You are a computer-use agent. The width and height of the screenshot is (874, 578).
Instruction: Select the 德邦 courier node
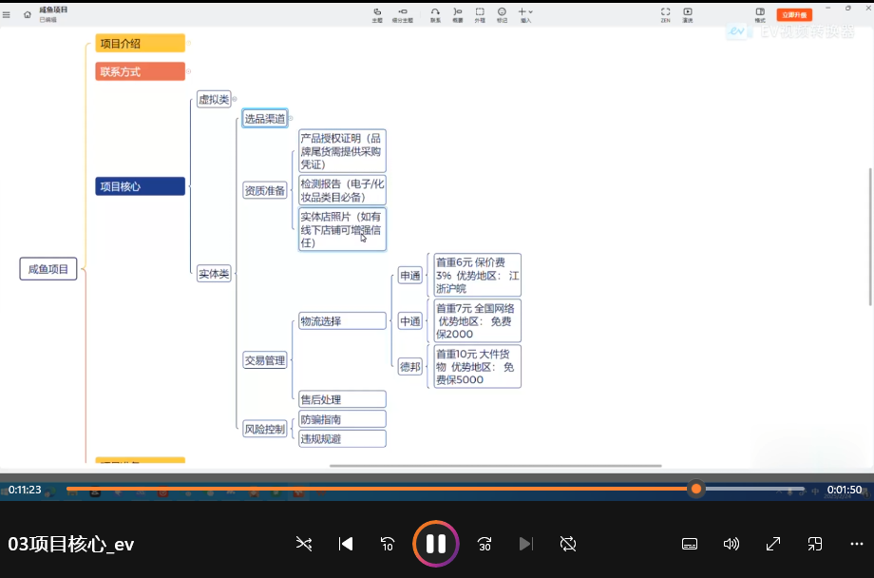[410, 367]
